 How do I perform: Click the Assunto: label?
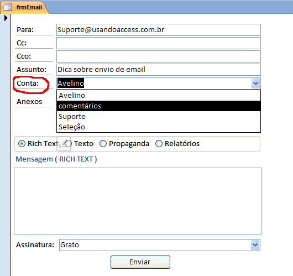(32, 70)
